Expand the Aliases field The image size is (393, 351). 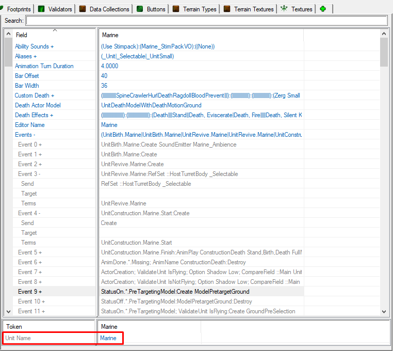pos(35,56)
